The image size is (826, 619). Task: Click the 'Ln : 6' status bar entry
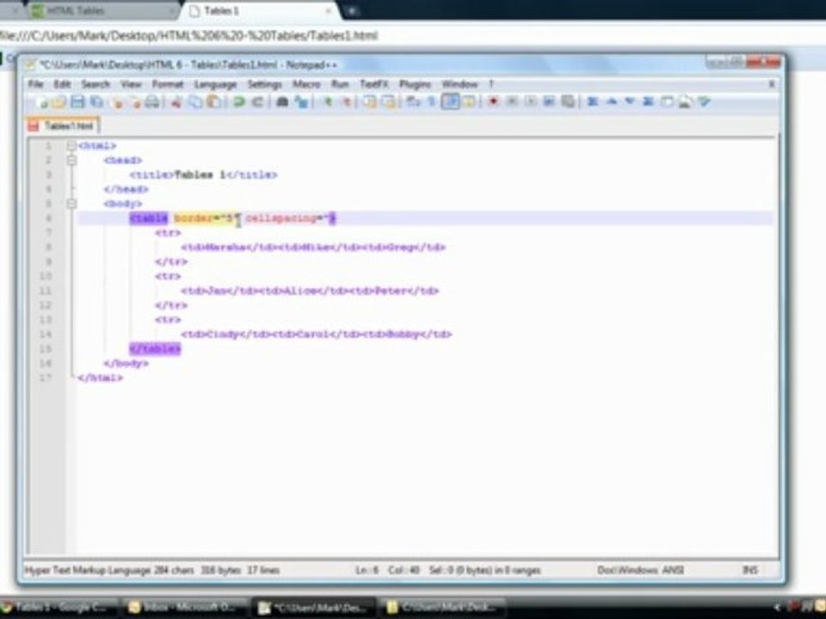pyautogui.click(x=367, y=570)
